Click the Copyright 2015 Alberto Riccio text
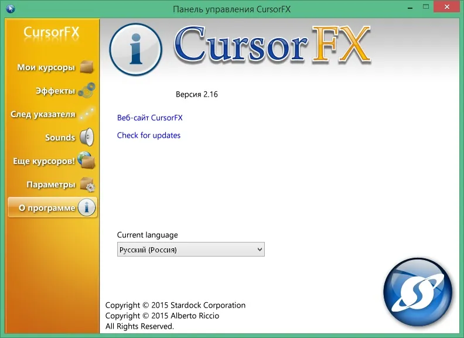This screenshot has width=464, height=338. click(162, 316)
